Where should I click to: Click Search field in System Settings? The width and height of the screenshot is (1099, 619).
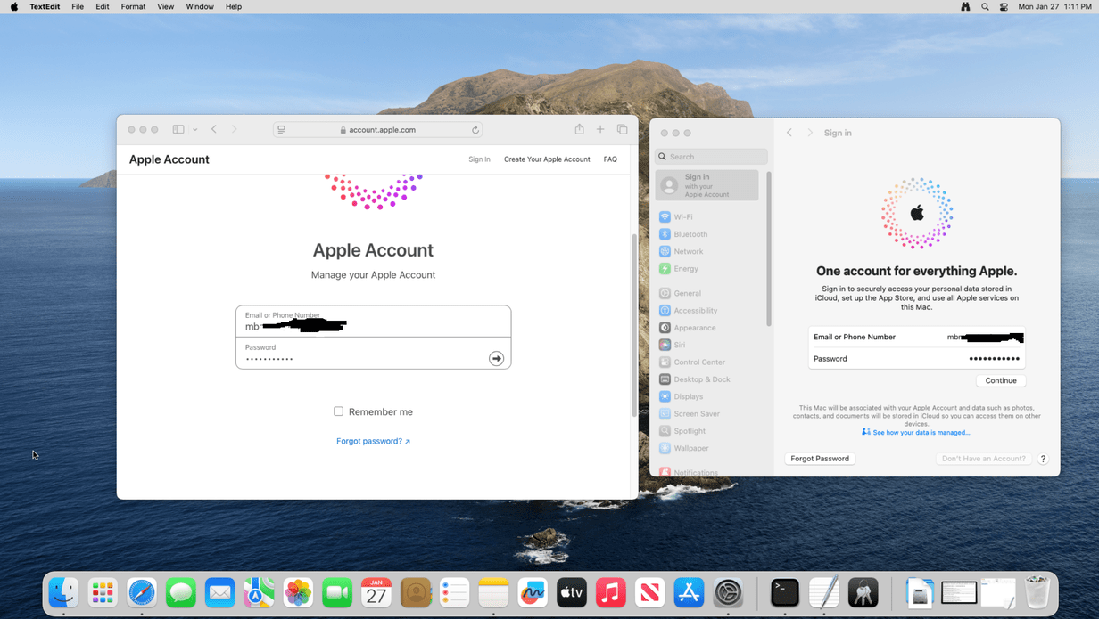pos(712,157)
